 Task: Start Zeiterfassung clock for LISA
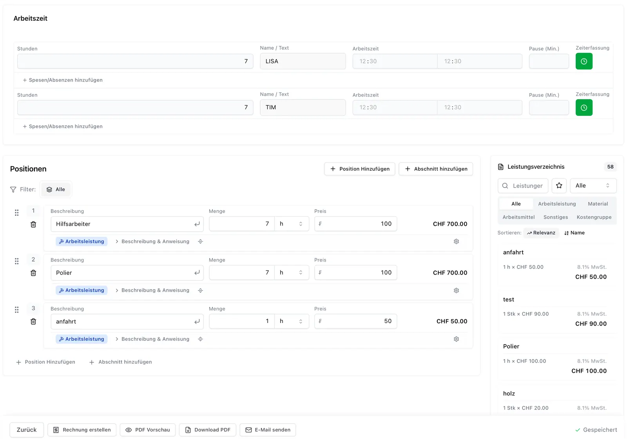(584, 61)
